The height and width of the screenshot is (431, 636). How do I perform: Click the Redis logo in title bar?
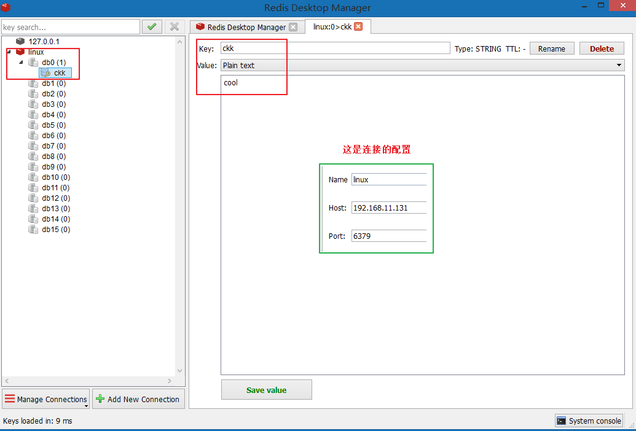(6, 7)
